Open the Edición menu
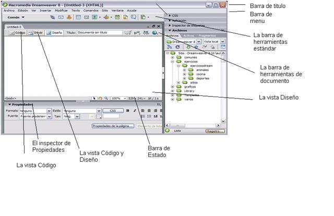 23,10
